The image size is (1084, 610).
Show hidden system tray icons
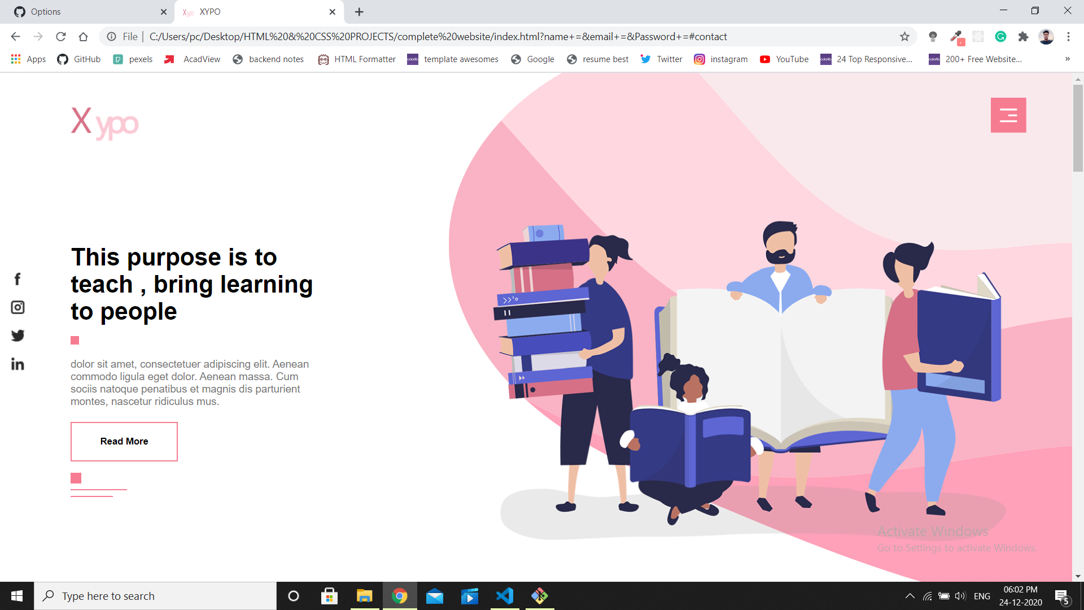point(910,596)
